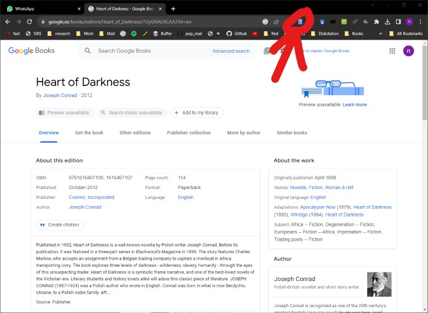Click the browser back arrow
The height and width of the screenshot is (313, 428).
7,22
